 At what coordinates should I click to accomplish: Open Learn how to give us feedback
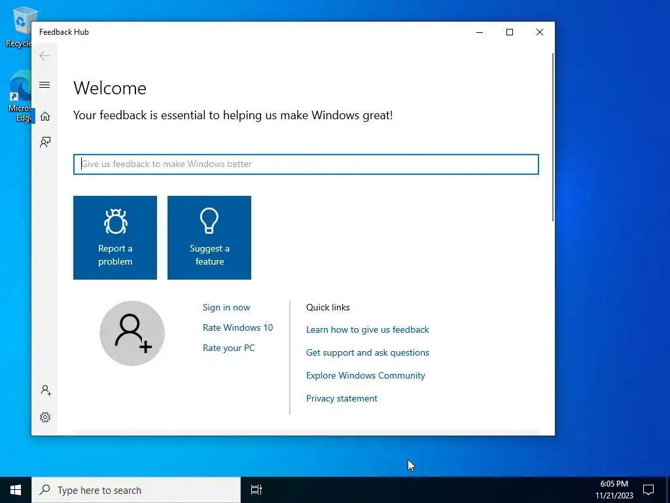click(368, 330)
